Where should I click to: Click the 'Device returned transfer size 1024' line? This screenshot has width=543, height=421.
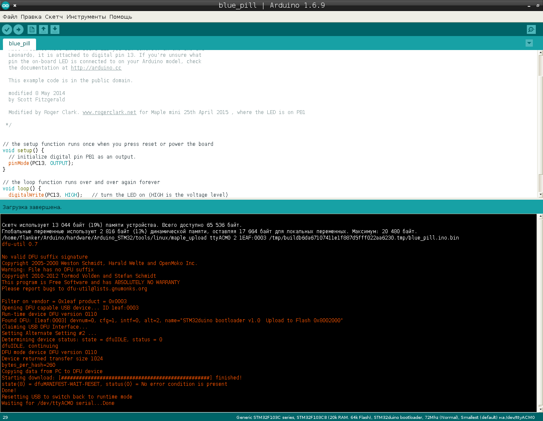point(52,359)
